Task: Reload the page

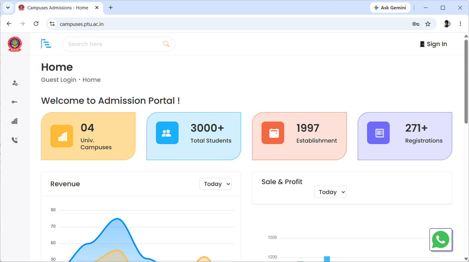Action: [x=36, y=24]
